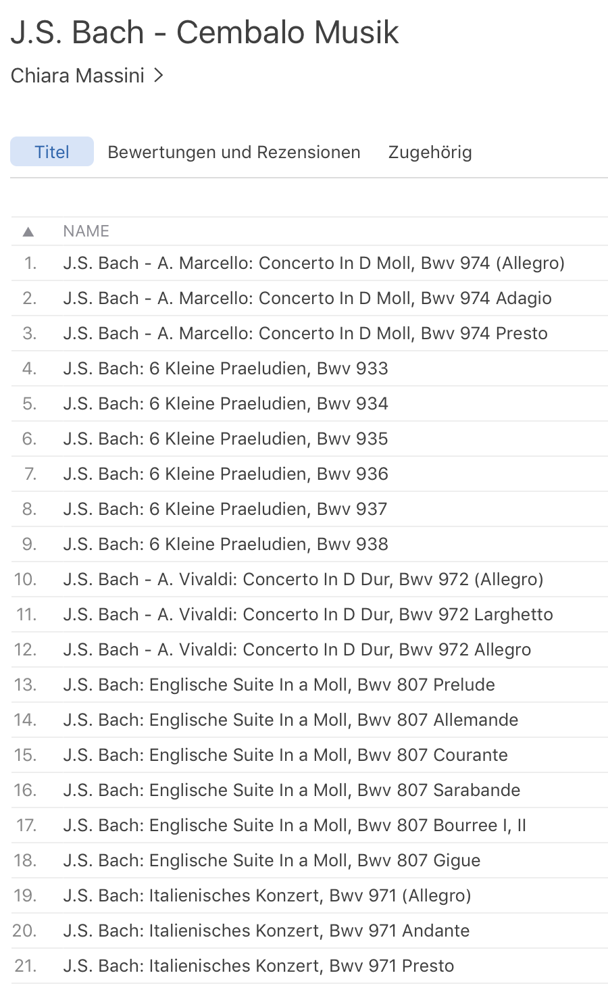Select the Bwv 807 Bourree I, II track

click(x=294, y=825)
